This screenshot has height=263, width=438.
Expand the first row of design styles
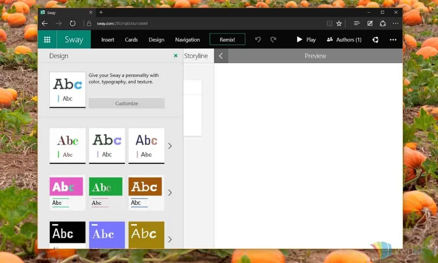click(x=170, y=146)
